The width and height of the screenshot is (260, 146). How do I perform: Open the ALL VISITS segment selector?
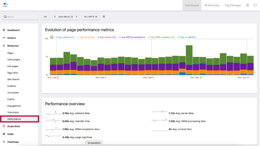pyautogui.click(x=91, y=17)
